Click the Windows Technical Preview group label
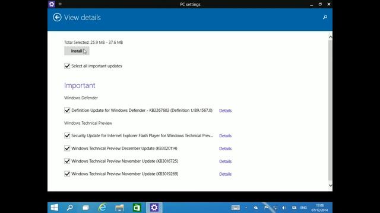This screenshot has height=213, width=380. click(x=88, y=123)
